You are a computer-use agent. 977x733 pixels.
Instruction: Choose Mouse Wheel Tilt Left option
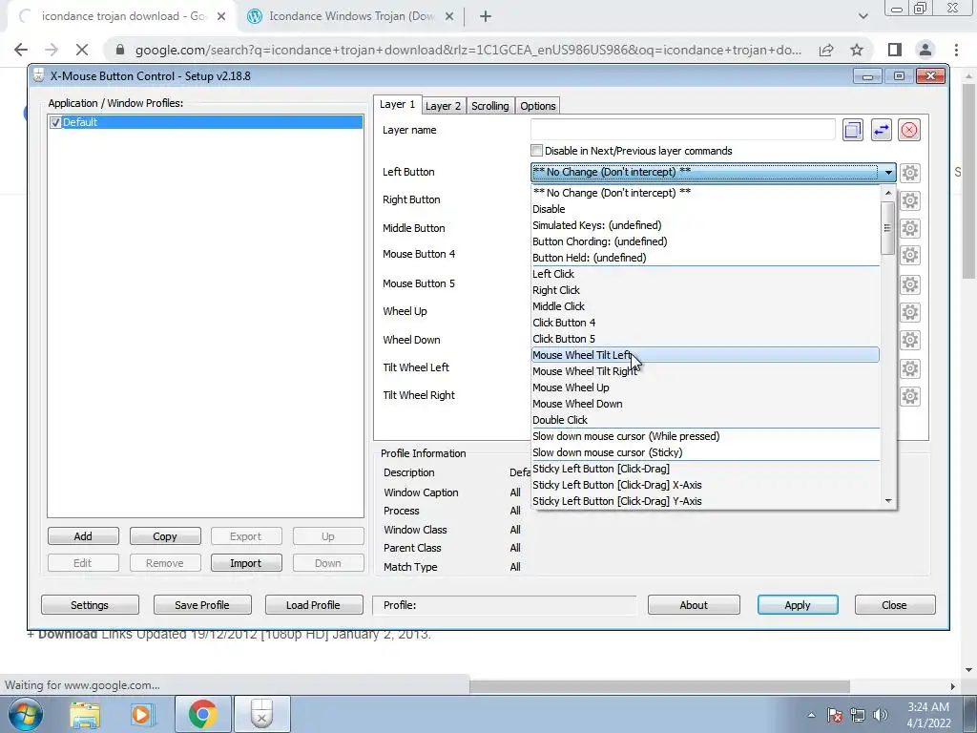click(705, 355)
